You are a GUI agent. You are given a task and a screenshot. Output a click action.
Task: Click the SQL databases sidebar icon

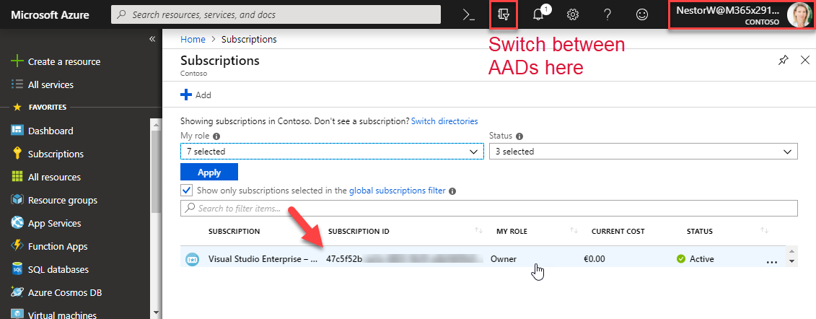click(18, 269)
